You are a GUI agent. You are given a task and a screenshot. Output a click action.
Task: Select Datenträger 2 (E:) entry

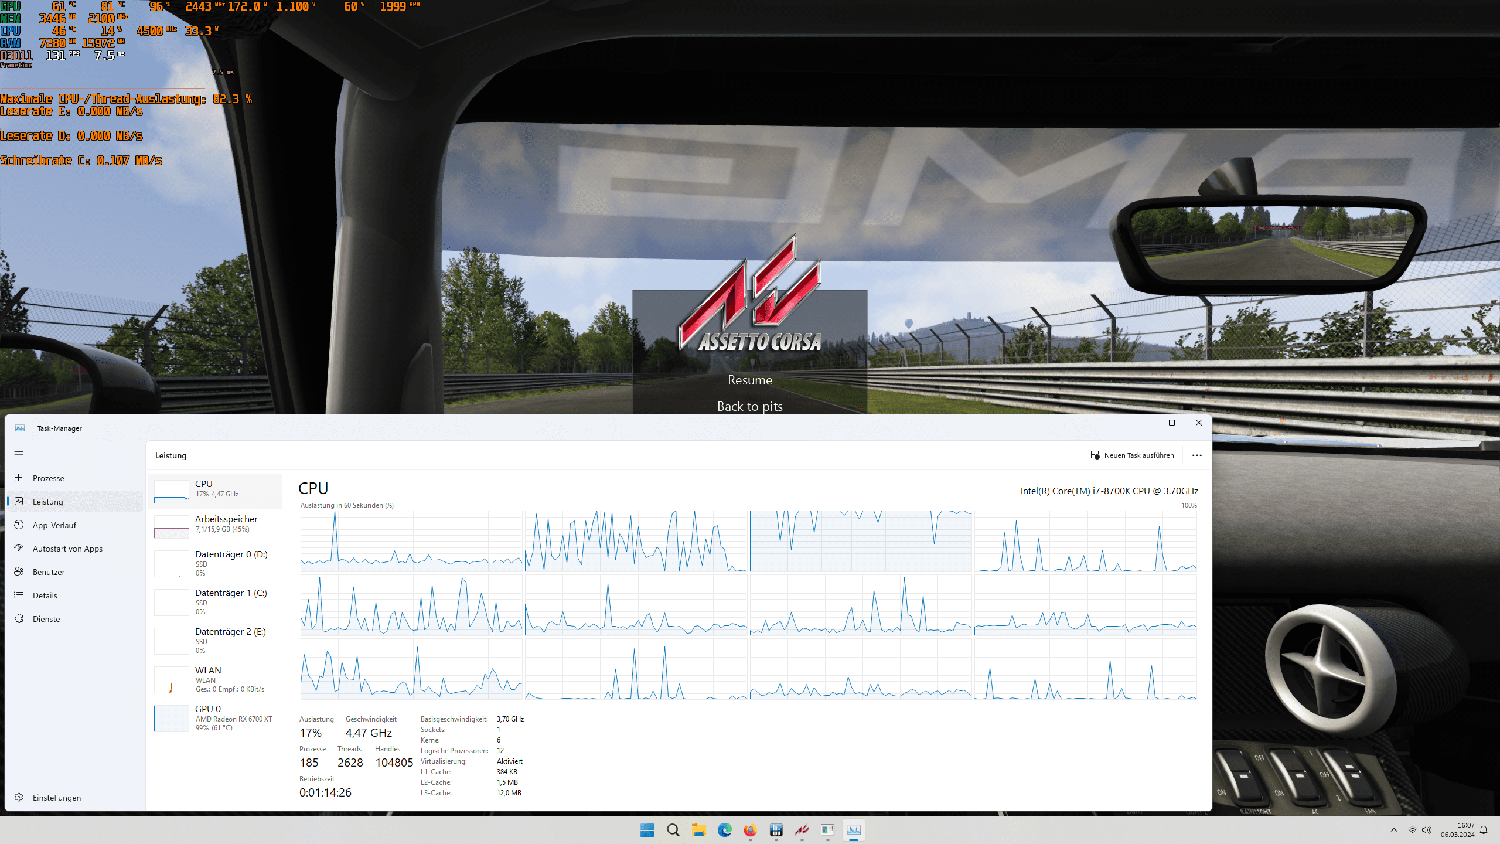pos(216,640)
